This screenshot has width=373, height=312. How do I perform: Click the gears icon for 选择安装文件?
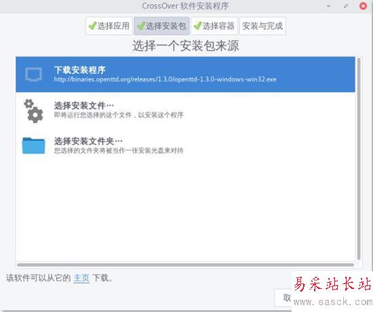33,111
